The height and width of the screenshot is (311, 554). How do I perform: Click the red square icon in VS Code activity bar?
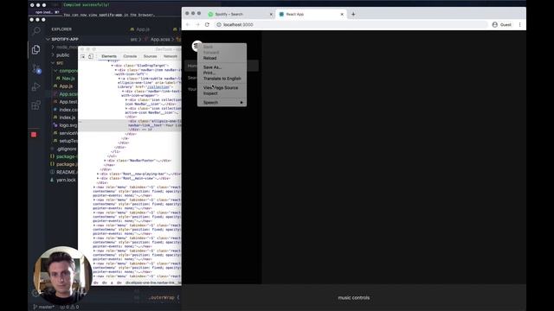[34, 135]
